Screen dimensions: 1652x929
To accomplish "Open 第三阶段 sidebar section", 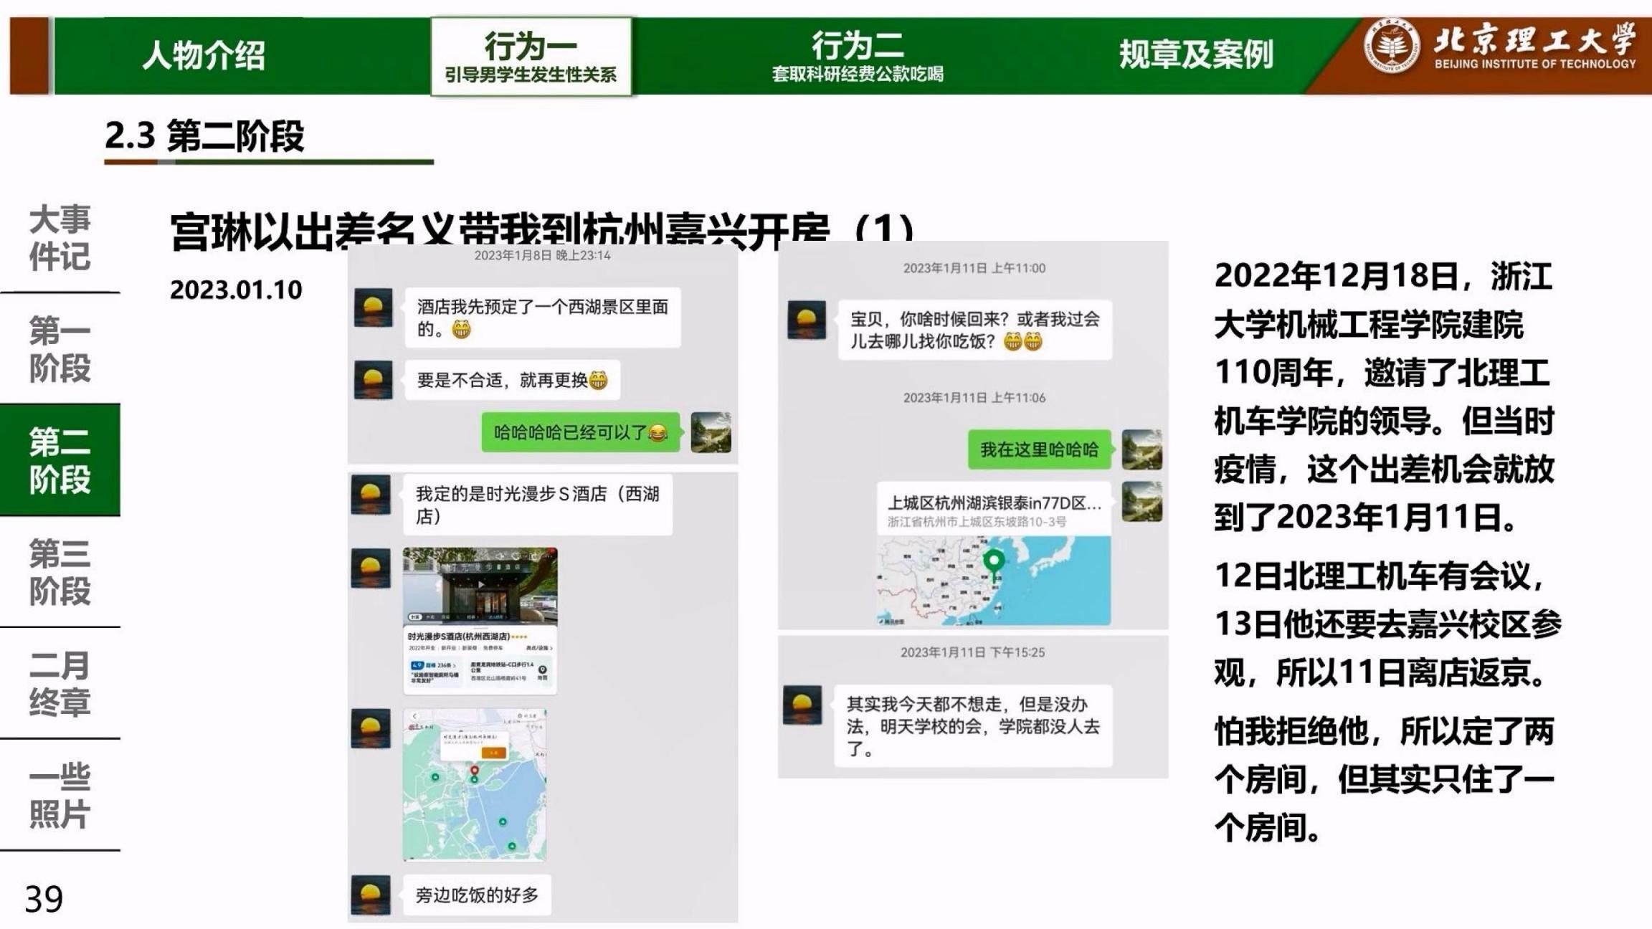I will [x=60, y=572].
